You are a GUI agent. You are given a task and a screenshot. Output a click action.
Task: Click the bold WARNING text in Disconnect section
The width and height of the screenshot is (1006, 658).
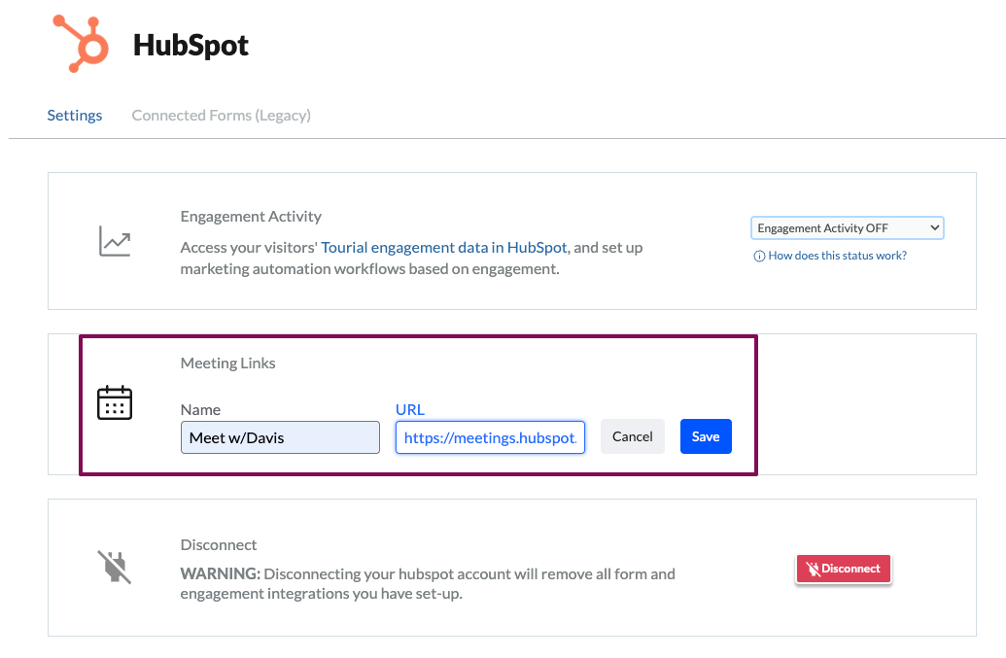tap(220, 573)
